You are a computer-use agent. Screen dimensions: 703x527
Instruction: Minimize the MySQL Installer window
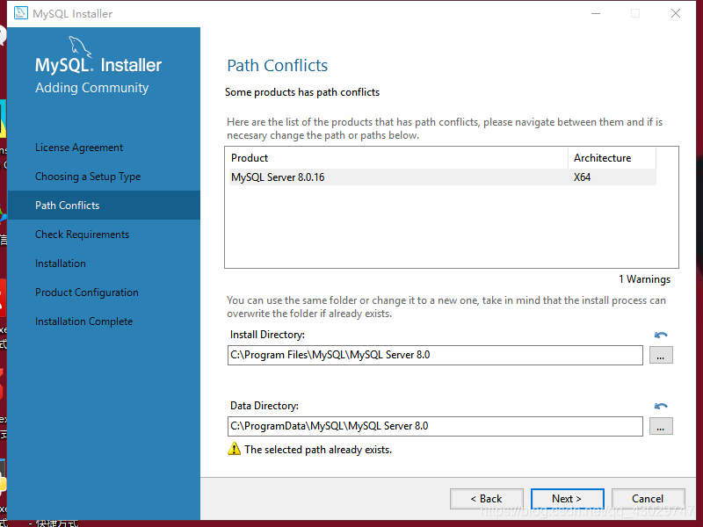pos(596,13)
